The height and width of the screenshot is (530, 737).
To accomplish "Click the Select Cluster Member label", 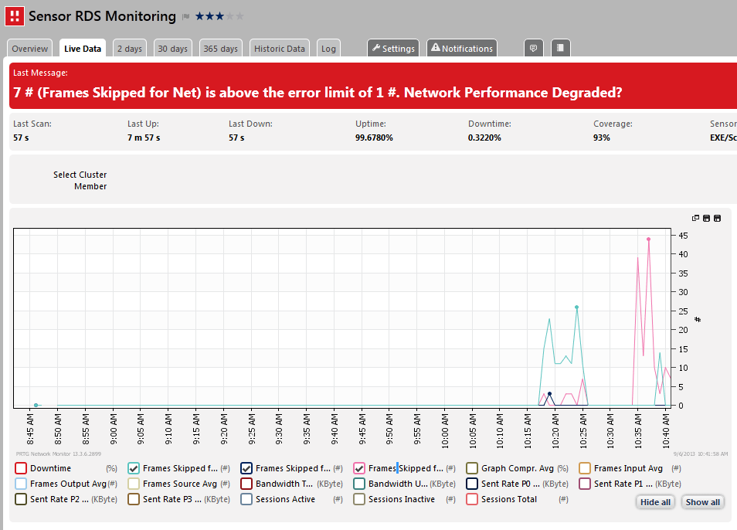I will (80, 181).
